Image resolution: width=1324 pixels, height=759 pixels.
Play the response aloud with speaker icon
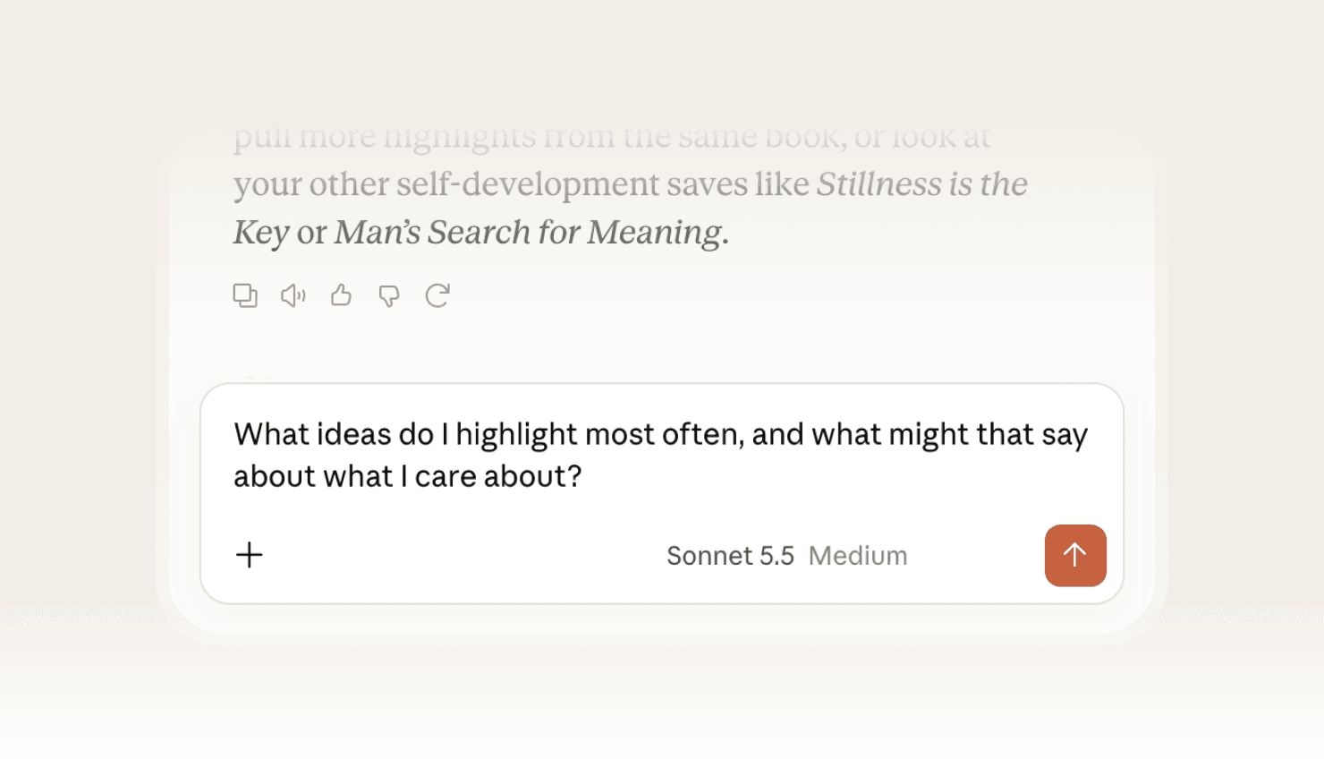[x=293, y=295]
